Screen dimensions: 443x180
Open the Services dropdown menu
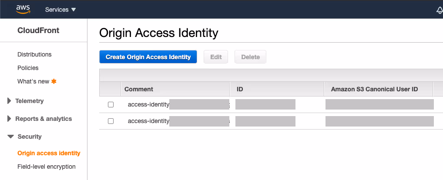[x=60, y=10]
